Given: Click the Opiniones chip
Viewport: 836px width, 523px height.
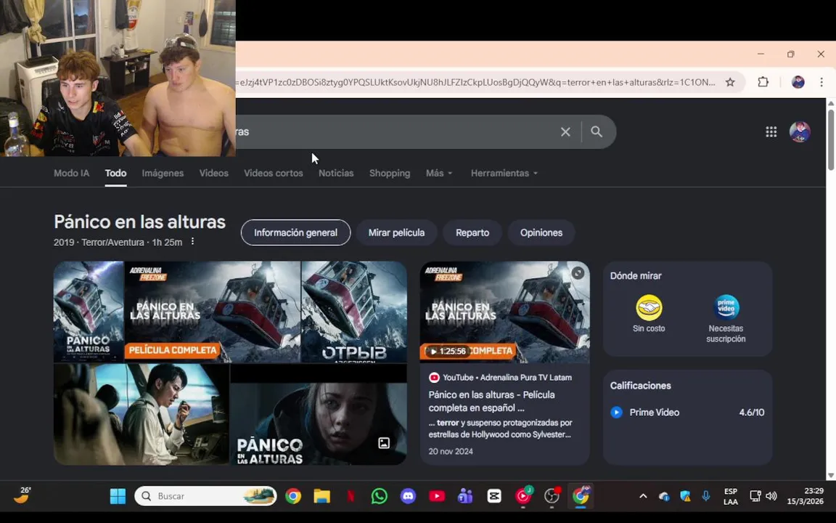Looking at the screenshot, I should tap(541, 232).
